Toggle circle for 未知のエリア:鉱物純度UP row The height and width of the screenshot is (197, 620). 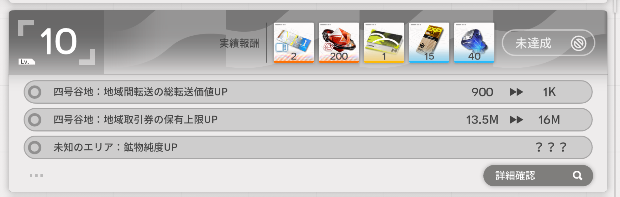point(34,147)
